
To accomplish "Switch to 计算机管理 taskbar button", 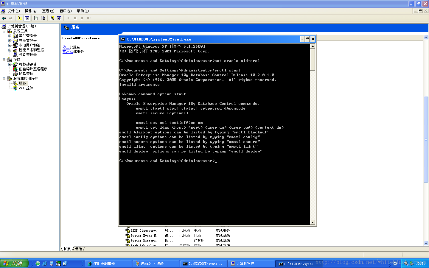I will (251, 264).
